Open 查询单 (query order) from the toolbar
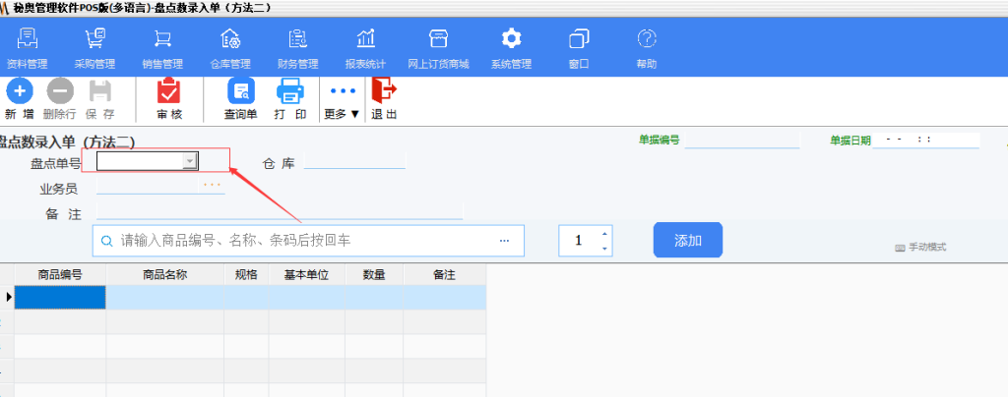The width and height of the screenshot is (1008, 397). 240,92
